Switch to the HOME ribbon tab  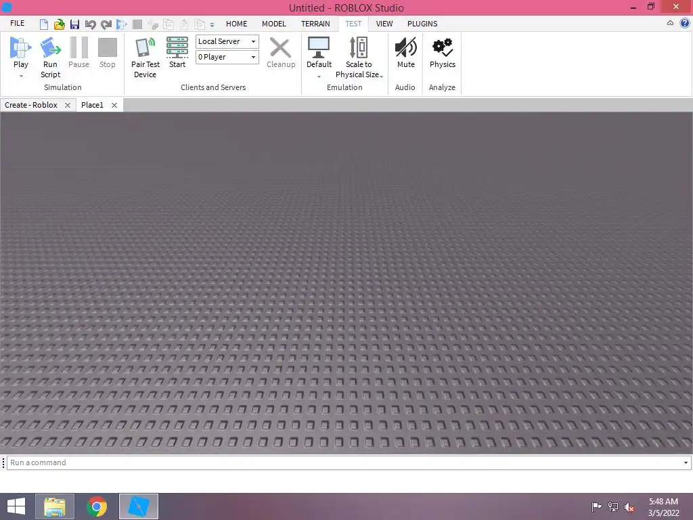[x=236, y=24]
